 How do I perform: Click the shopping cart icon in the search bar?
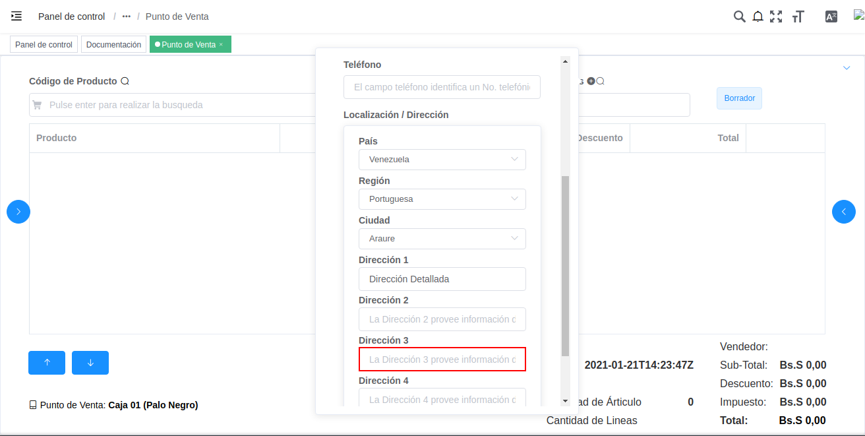point(38,105)
